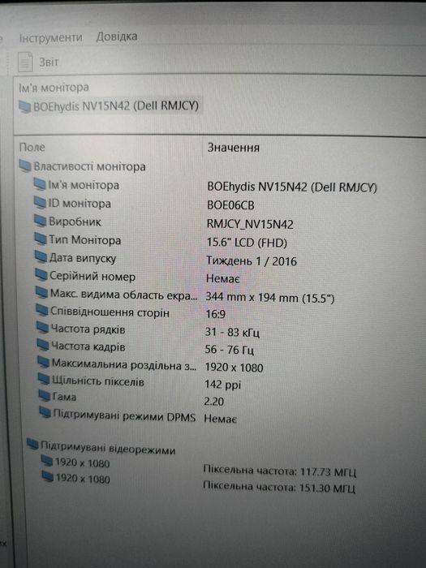This screenshot has width=426, height=568.
Task: Click value 2.20
Action: pyautogui.click(x=214, y=401)
